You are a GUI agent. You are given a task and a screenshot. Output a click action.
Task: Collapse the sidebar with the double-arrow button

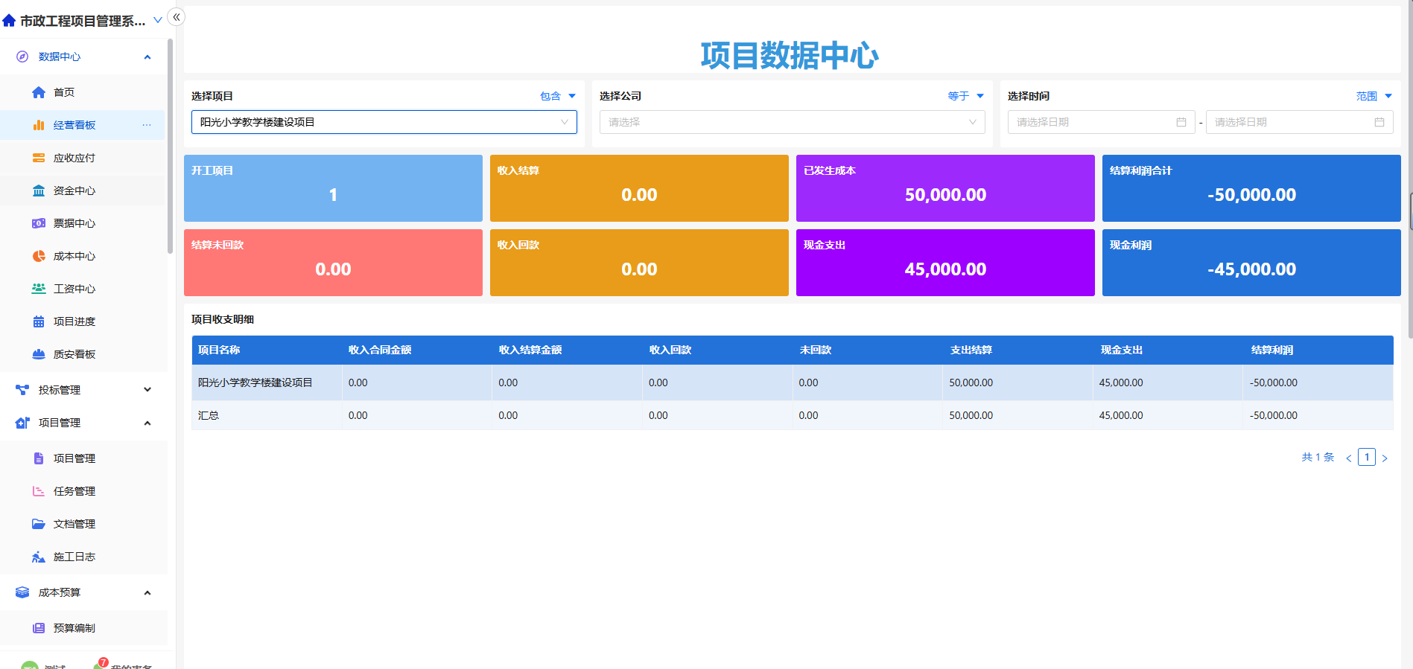[177, 17]
